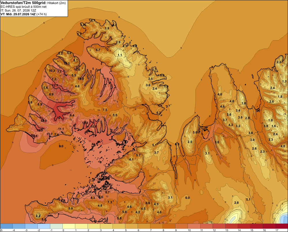Pick the legend color between 13 and 14
The image size is (288, 232).
[x=232, y=226]
